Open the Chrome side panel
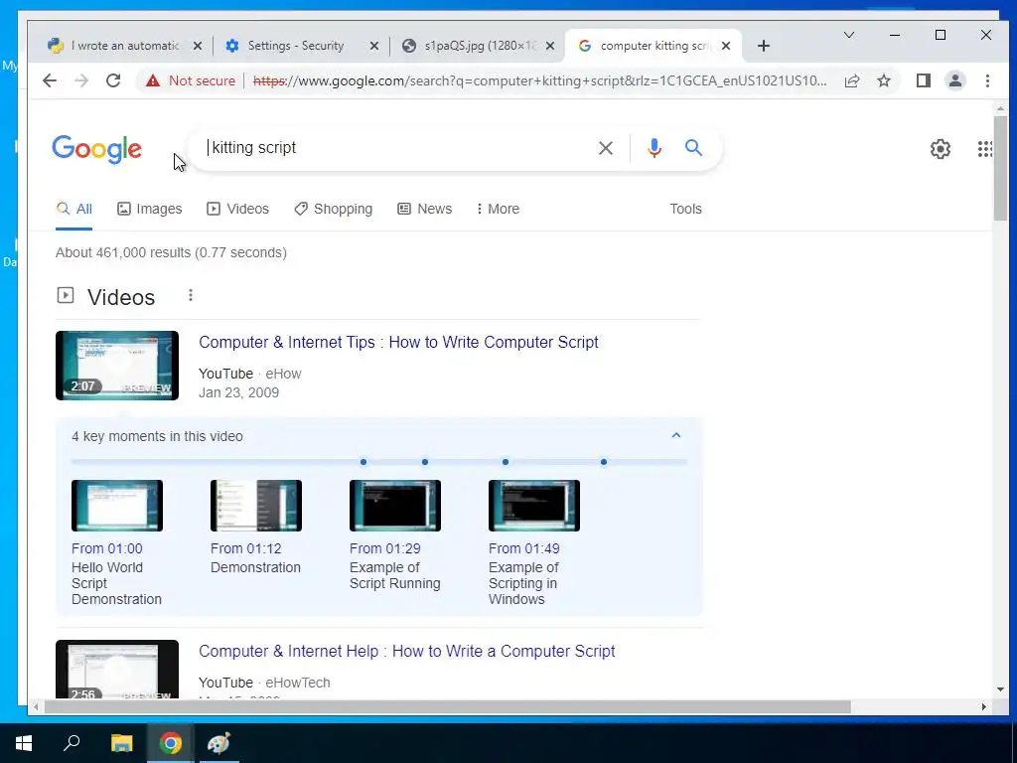This screenshot has height=763, width=1017. pyautogui.click(x=923, y=80)
